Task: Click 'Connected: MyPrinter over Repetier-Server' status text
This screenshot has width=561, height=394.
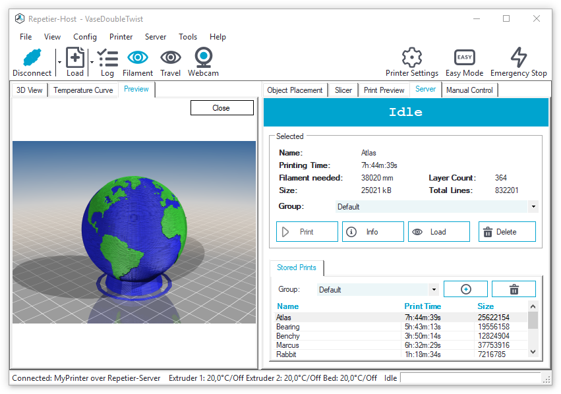Action: [x=86, y=378]
